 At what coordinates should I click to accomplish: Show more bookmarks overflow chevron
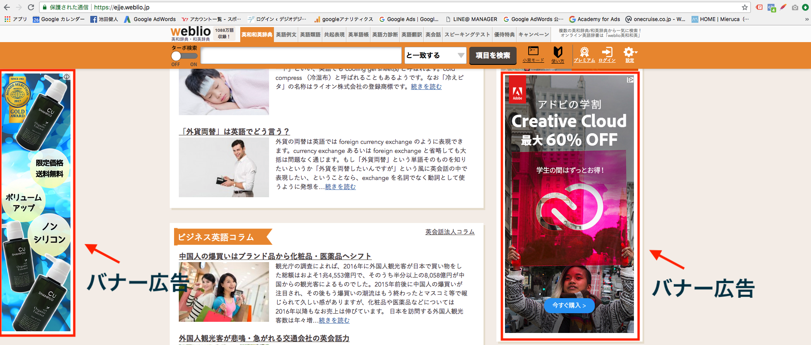point(806,19)
